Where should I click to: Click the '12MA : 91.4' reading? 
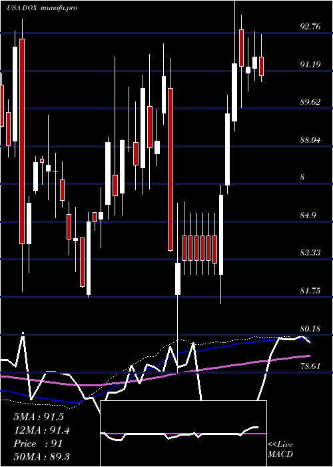tap(42, 430)
